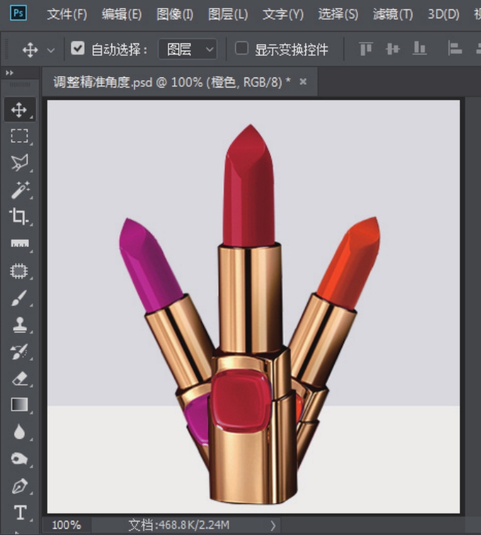Uncheck the 自动选择 checkbox
The image size is (481, 536).
tap(77, 49)
